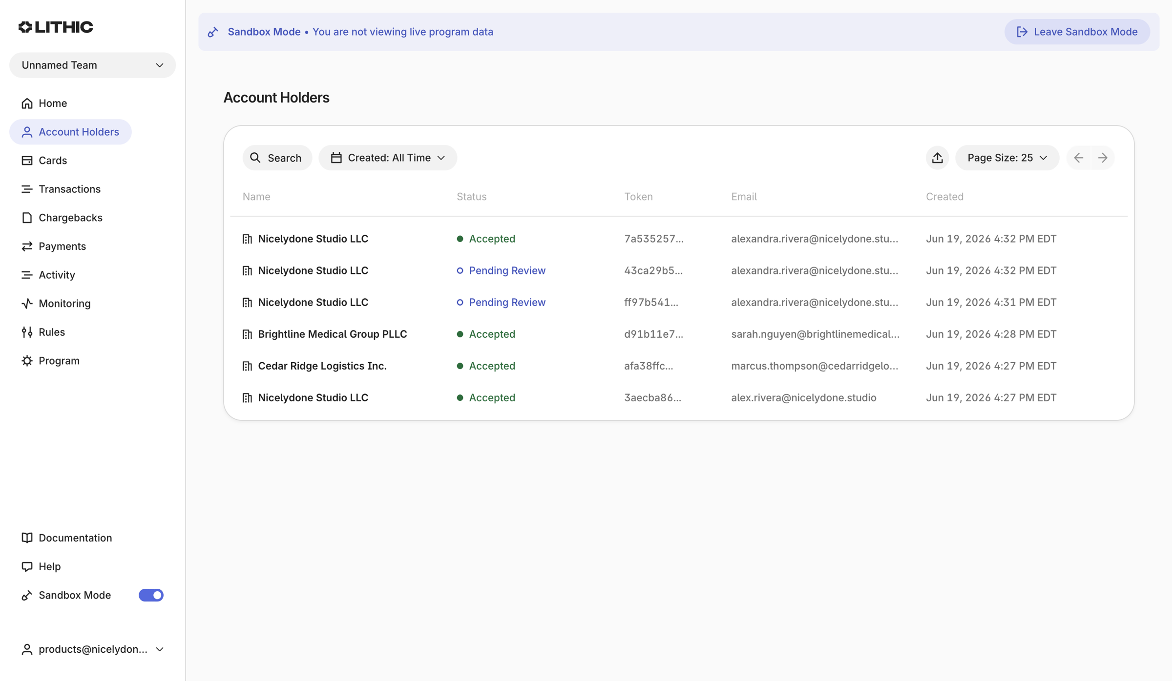Click the Name column header

pos(256,196)
